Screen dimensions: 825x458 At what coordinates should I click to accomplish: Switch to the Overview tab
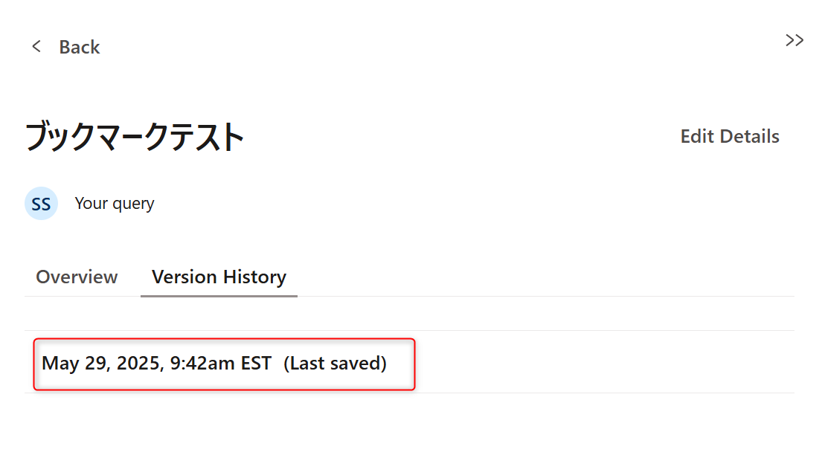[77, 277]
